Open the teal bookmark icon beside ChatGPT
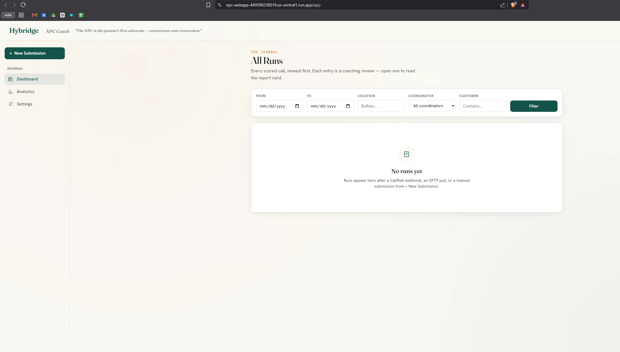The height and width of the screenshot is (352, 620). [x=72, y=15]
